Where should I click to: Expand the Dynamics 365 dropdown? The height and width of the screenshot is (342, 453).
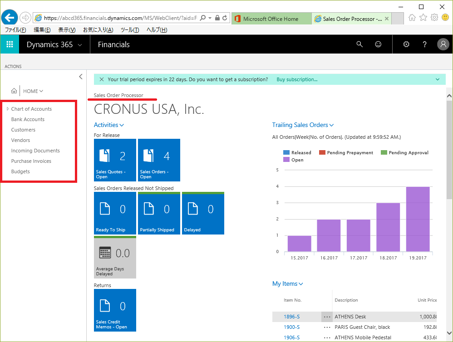click(80, 45)
